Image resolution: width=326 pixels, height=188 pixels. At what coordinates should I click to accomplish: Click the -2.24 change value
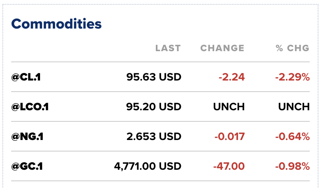click(x=232, y=77)
